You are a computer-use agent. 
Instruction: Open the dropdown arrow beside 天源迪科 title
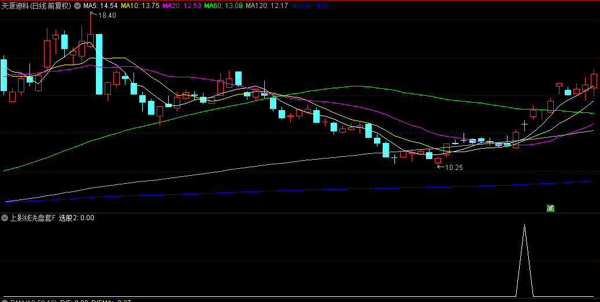point(77,6)
